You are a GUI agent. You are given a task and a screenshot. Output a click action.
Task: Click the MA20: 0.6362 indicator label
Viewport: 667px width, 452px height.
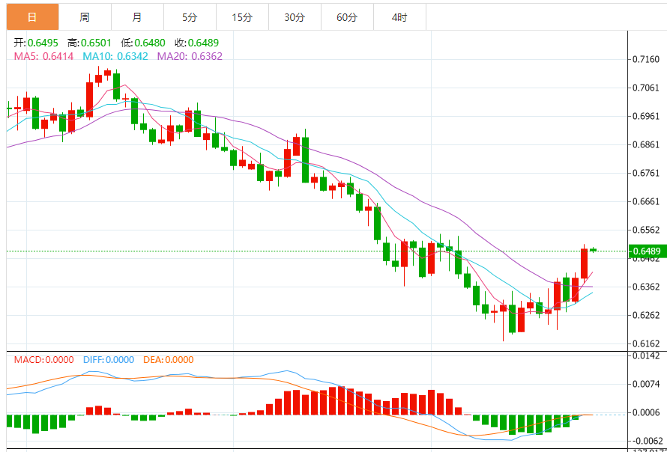click(190, 56)
